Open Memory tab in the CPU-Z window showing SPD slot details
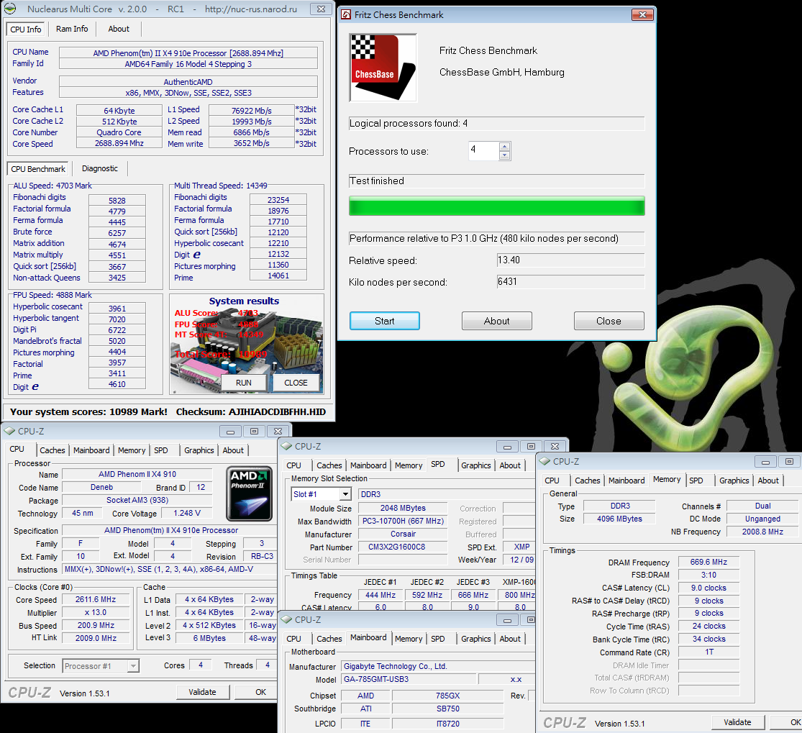 point(408,465)
